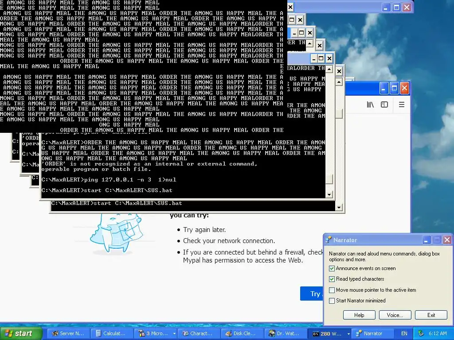Uncheck Announce events on screen
The width and height of the screenshot is (454, 340).
[x=332, y=269]
